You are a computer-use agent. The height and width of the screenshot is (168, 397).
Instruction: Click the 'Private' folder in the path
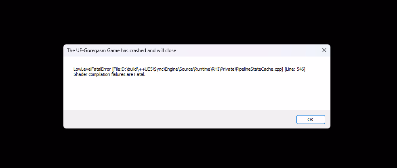pos(227,69)
